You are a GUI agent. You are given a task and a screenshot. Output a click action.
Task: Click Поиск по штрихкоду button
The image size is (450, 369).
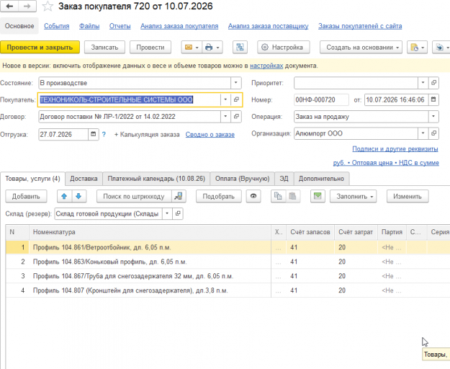(134, 197)
